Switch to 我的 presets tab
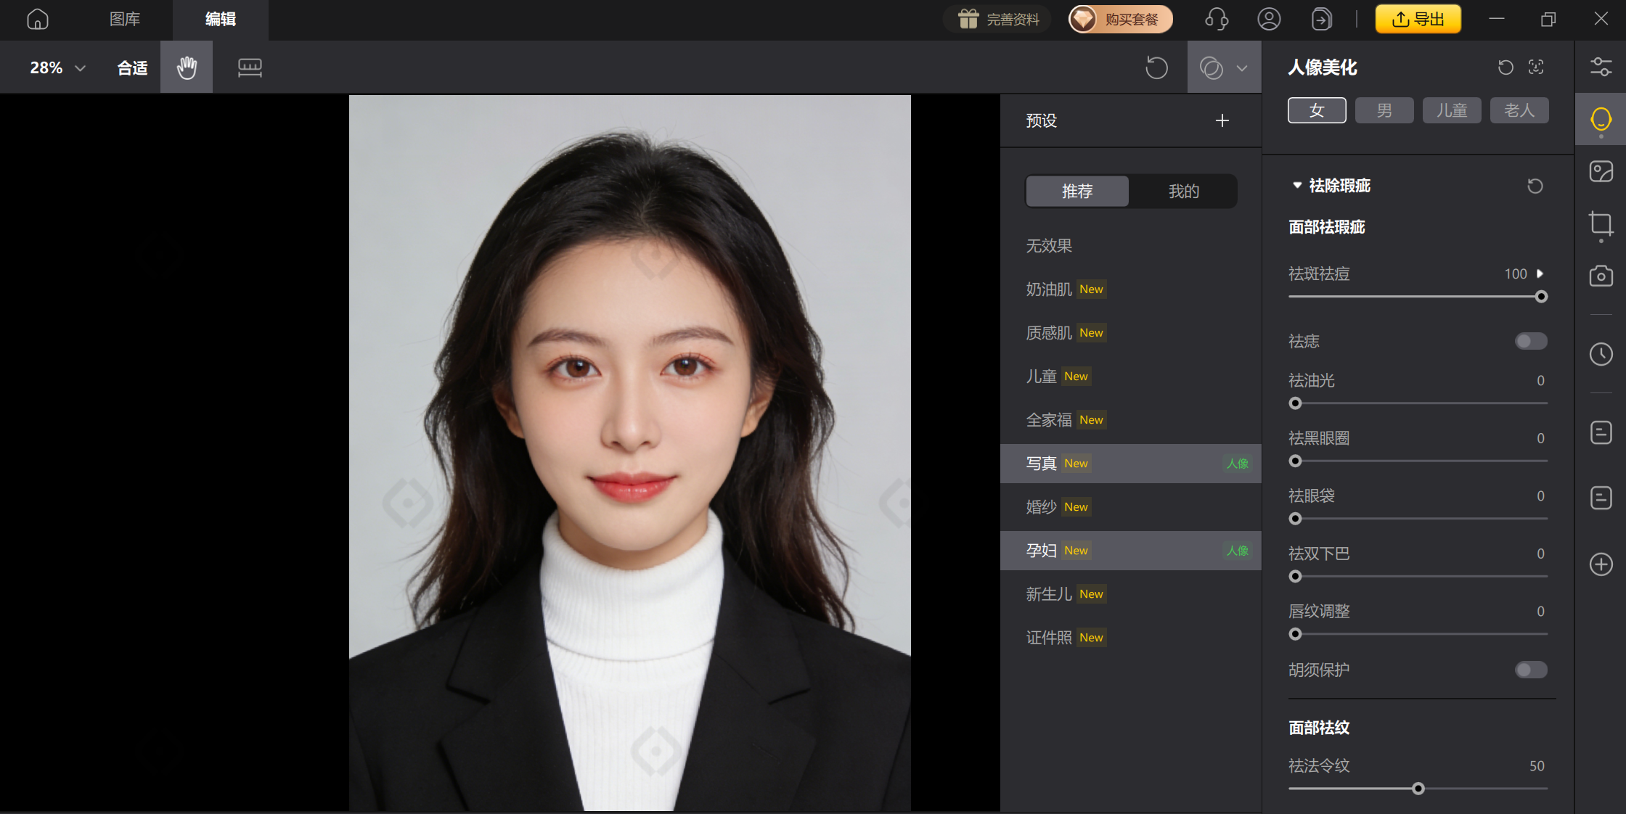1626x814 pixels. point(1183,191)
